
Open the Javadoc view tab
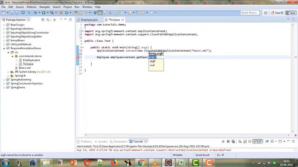101,141
